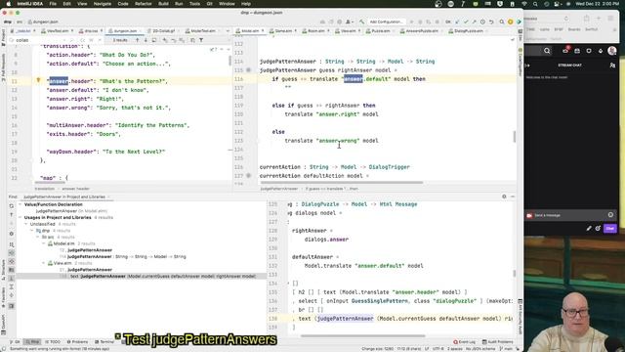Switch to AnswersPuzzle.elm editor tab

pos(422,30)
